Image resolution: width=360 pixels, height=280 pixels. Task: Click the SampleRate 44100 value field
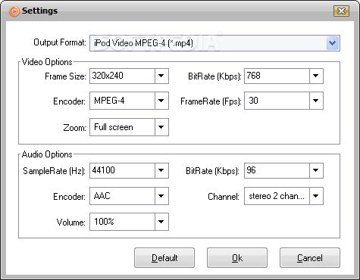(122, 170)
